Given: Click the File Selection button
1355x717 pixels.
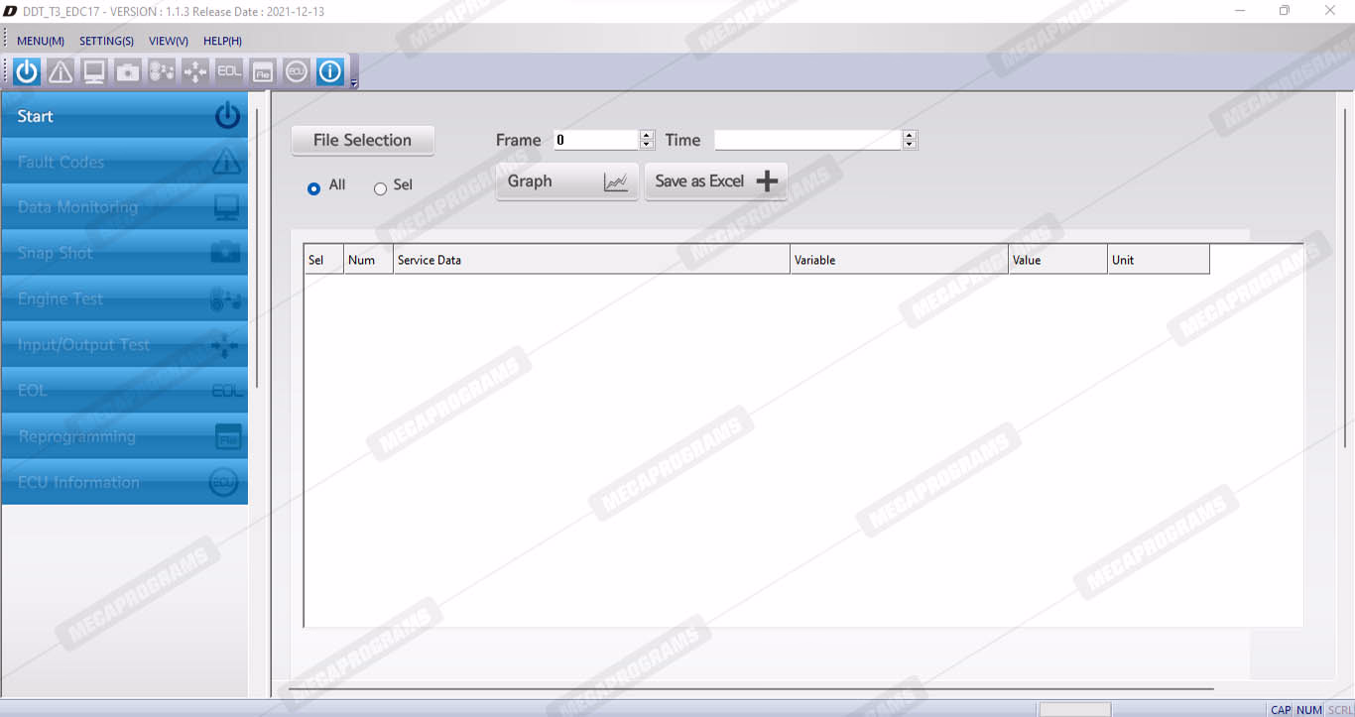Looking at the screenshot, I should [362, 140].
